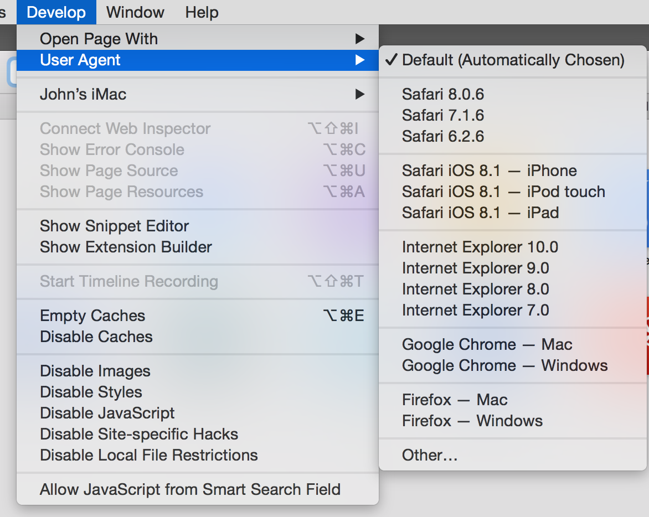Expand John's iMac submenu
The image size is (649, 517).
tap(198, 94)
